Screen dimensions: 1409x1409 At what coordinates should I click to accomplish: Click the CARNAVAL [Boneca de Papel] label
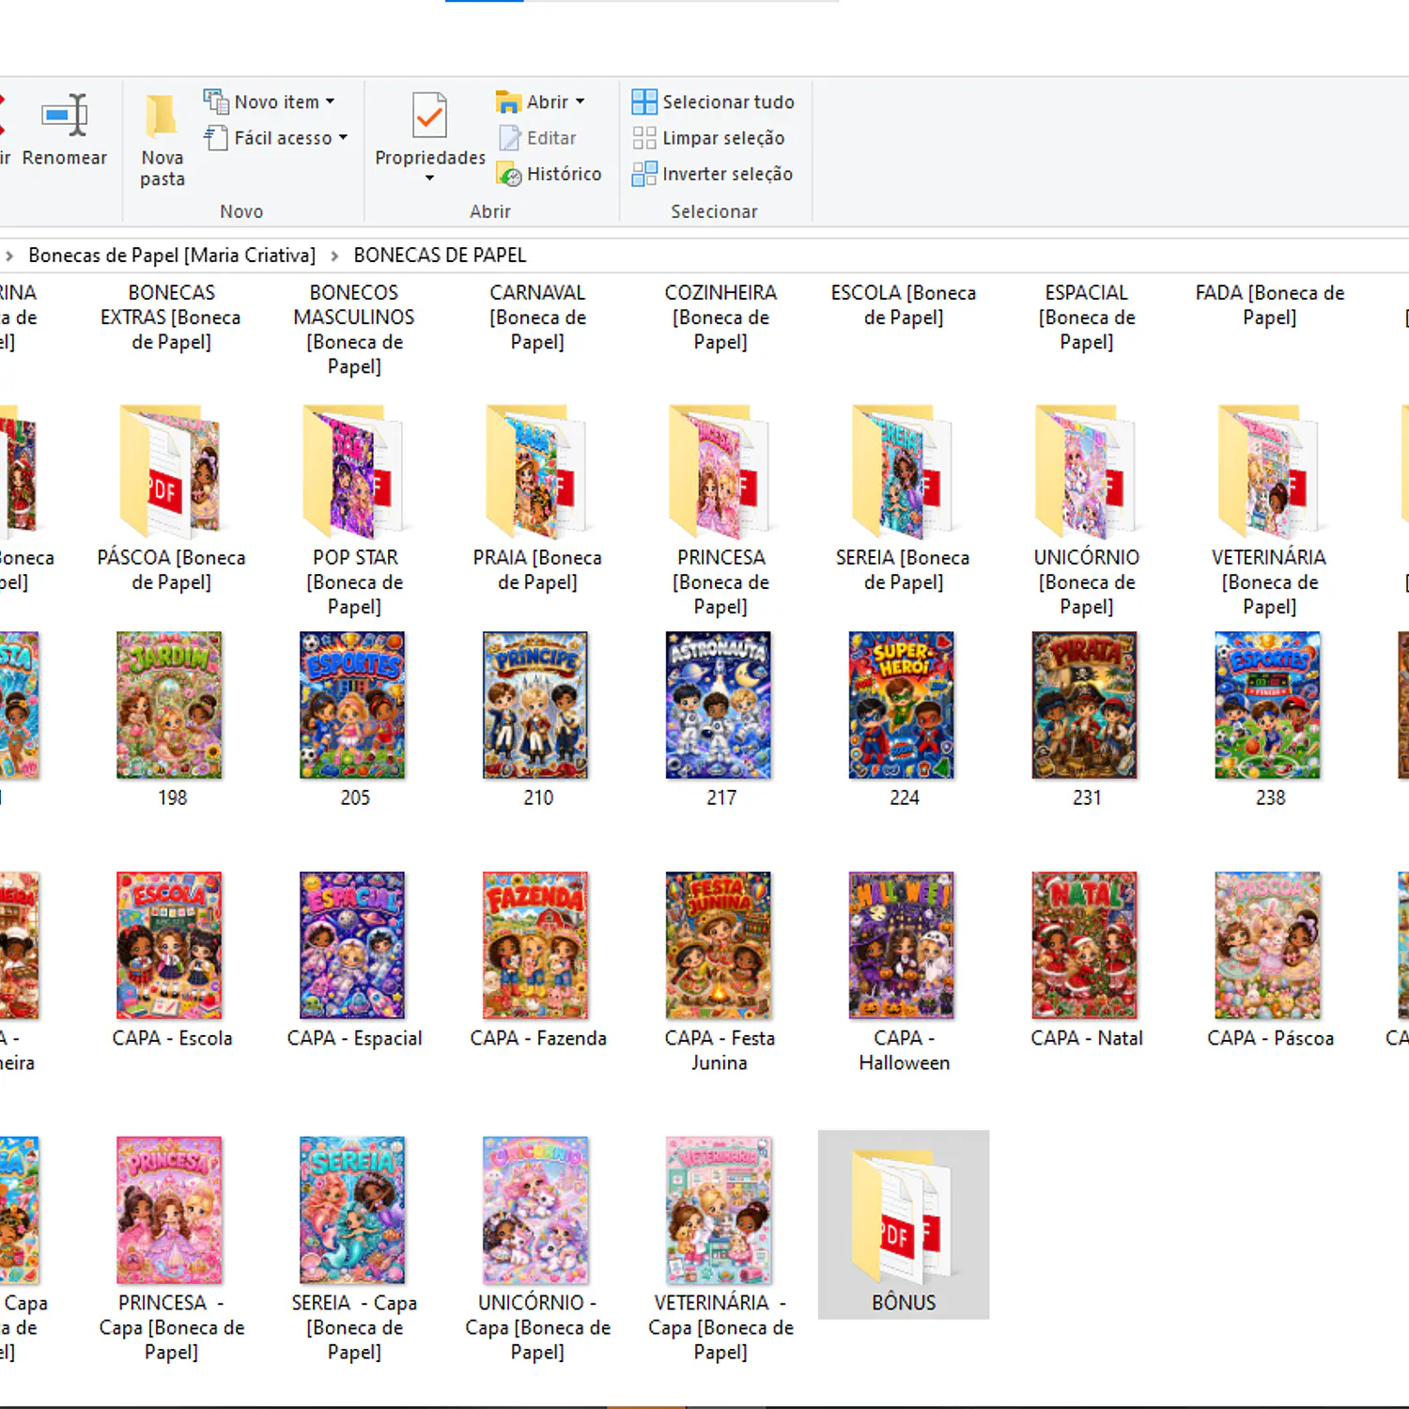[537, 317]
